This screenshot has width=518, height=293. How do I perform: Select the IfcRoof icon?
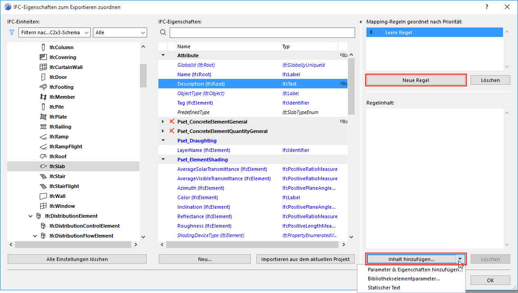pyautogui.click(x=43, y=156)
